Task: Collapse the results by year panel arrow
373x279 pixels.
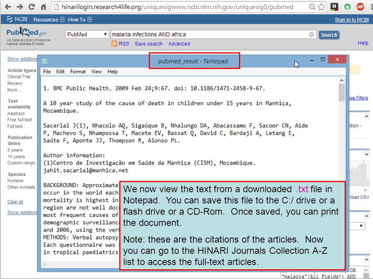Action: tap(366, 155)
